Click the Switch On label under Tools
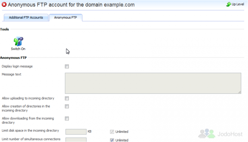 [18, 49]
